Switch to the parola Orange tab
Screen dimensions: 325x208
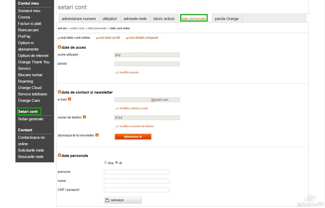coord(227,18)
